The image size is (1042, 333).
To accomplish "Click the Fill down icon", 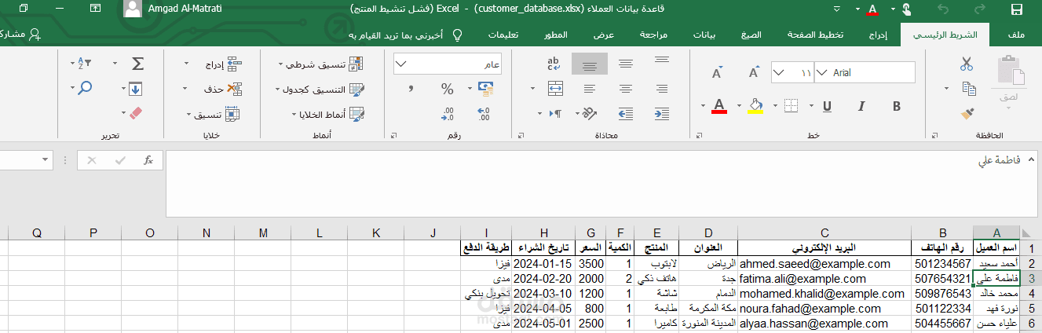I will pos(135,89).
